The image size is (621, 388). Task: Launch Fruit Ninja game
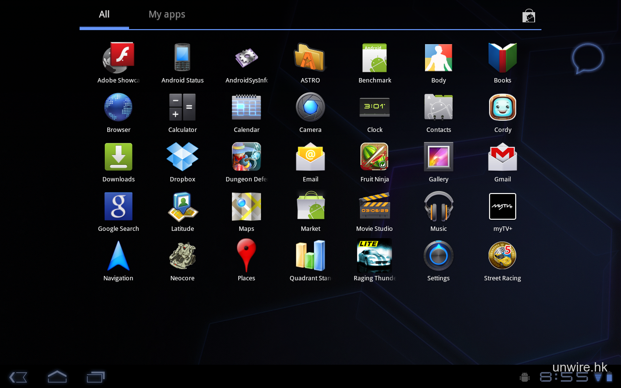[x=375, y=157]
